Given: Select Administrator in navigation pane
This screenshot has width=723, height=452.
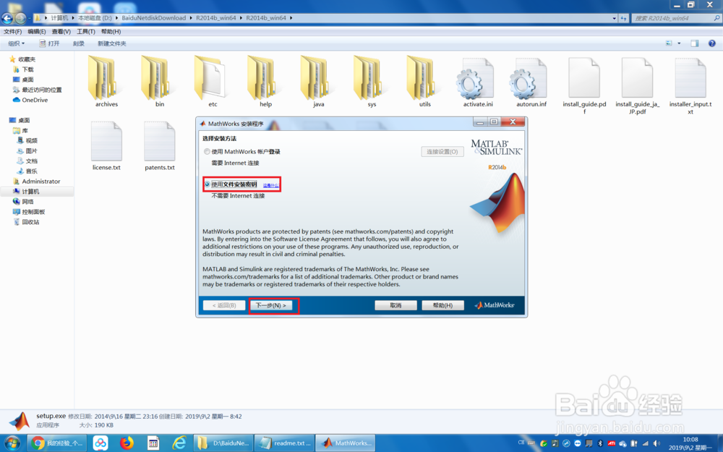Looking at the screenshot, I should click(36, 182).
